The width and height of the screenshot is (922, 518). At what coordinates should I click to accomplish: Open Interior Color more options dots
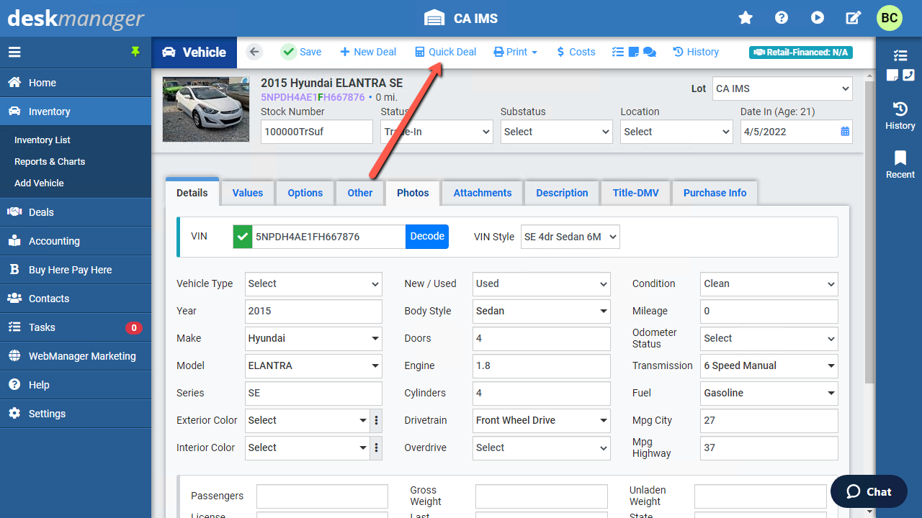pos(376,447)
